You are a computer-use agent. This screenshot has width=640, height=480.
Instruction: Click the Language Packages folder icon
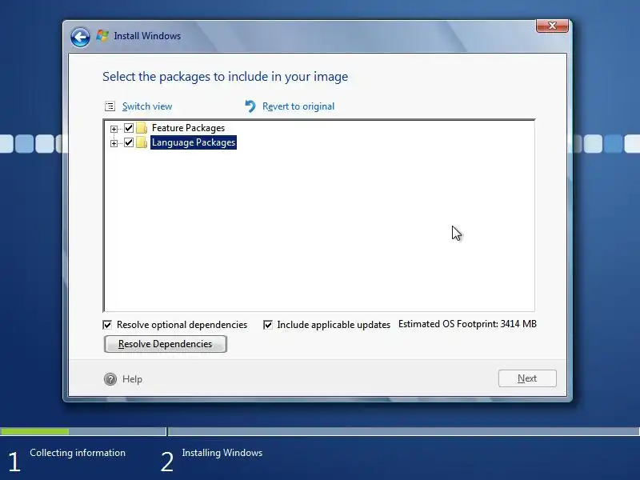coord(142,142)
